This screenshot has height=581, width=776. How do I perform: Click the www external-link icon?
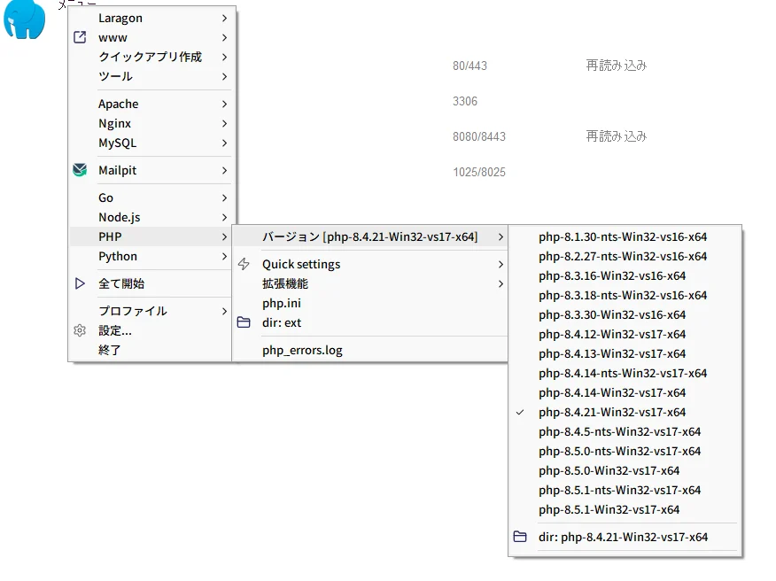(80, 37)
